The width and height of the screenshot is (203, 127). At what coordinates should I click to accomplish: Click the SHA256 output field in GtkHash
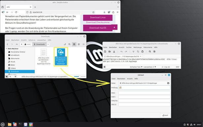point(144,101)
